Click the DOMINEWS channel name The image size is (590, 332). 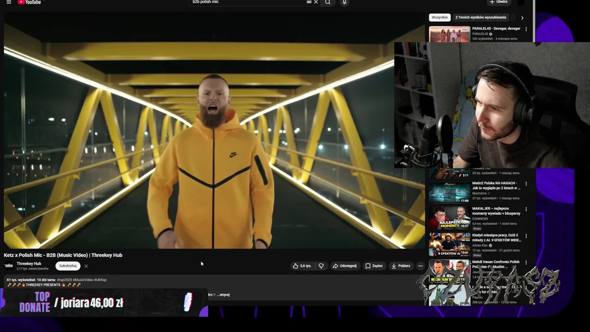[480, 219]
